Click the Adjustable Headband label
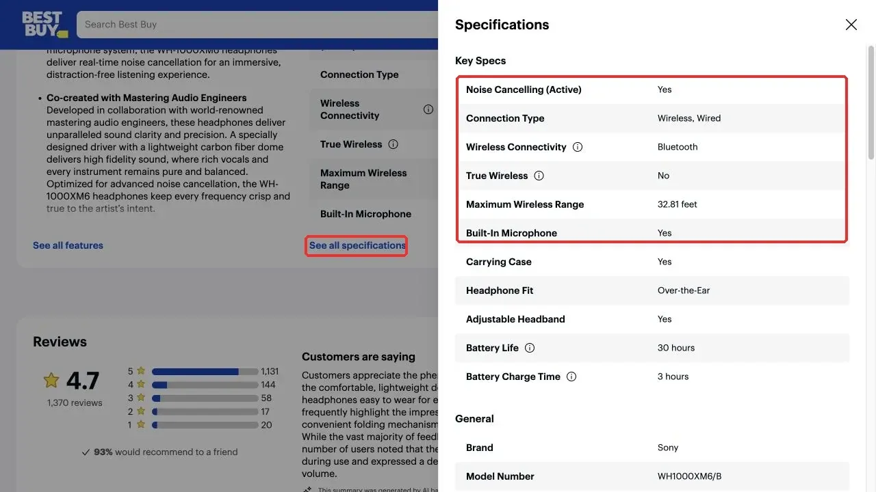The height and width of the screenshot is (492, 876). [x=515, y=319]
